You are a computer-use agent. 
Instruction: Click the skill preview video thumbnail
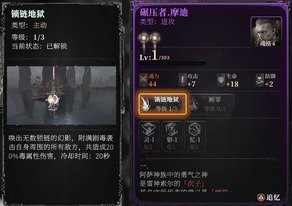click(x=62, y=95)
